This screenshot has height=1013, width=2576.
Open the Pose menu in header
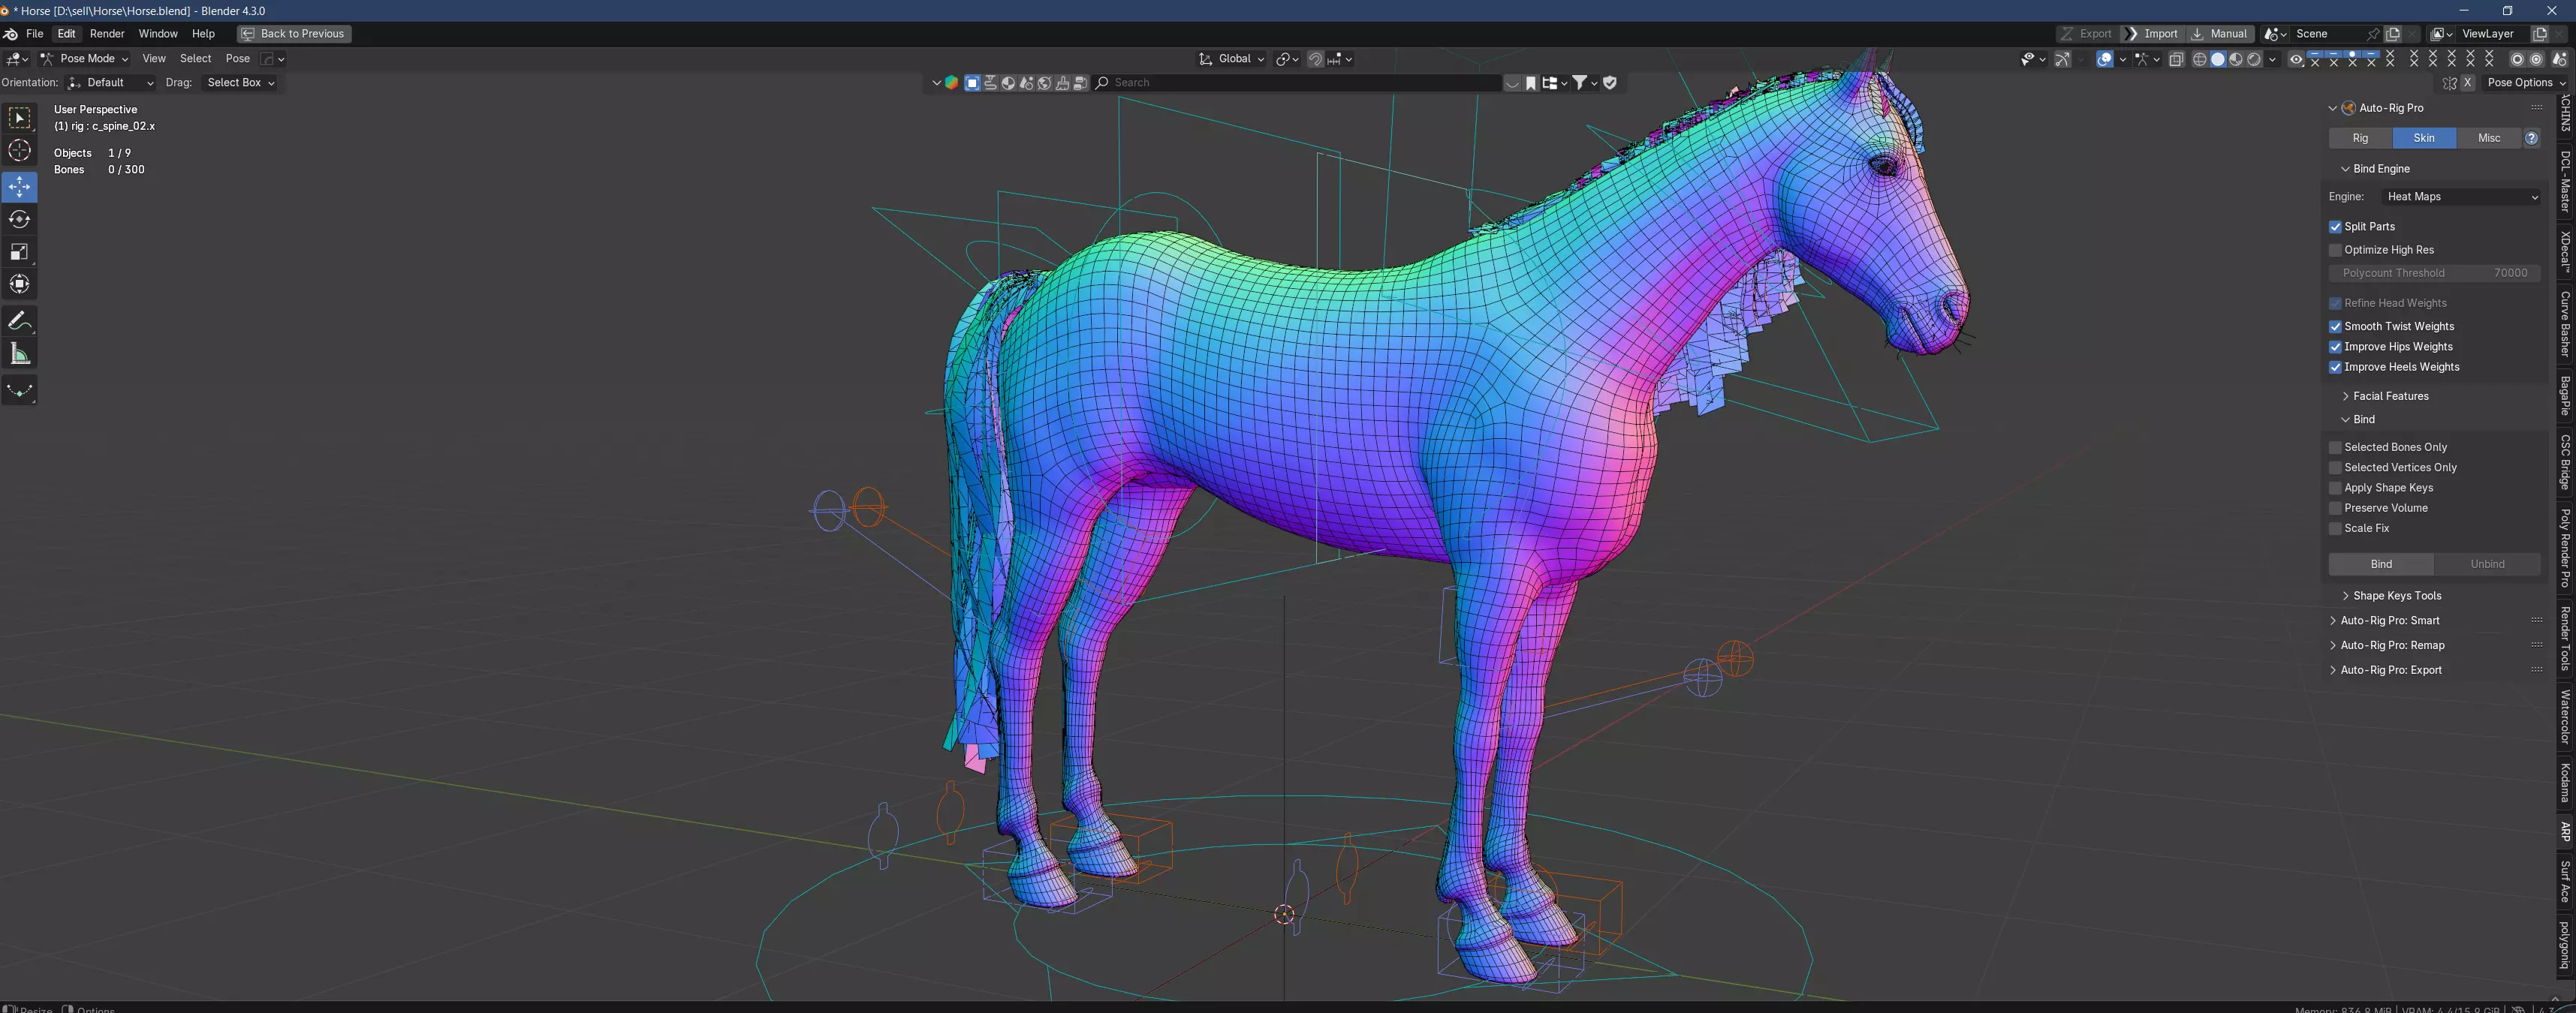tap(238, 59)
